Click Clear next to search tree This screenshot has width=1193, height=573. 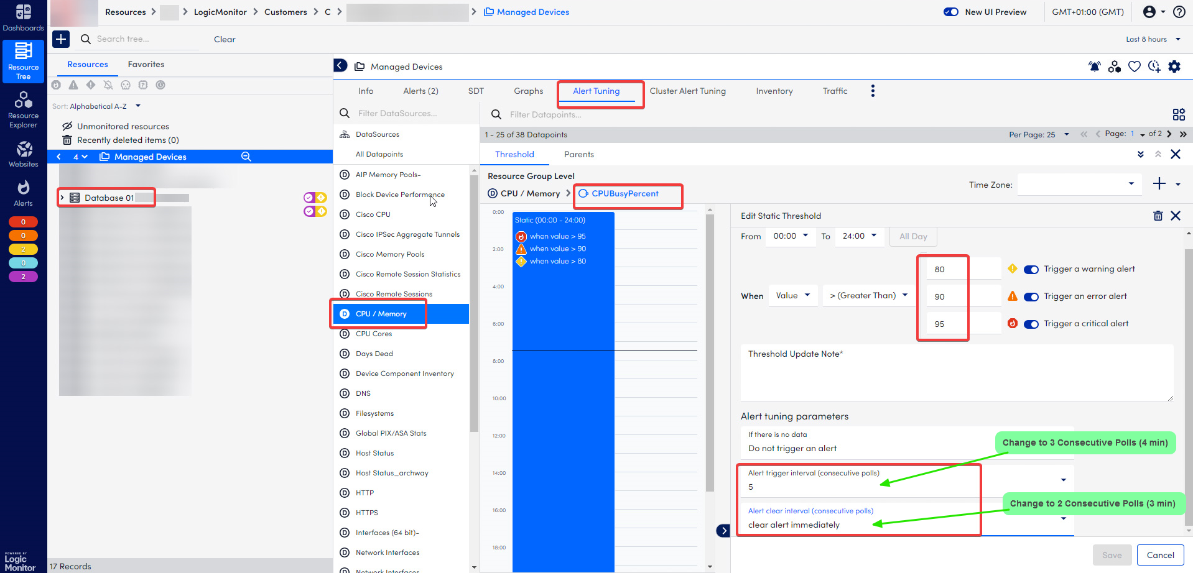tap(225, 39)
